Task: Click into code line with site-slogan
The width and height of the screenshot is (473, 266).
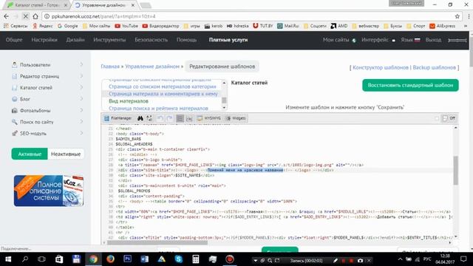Action: point(166,175)
